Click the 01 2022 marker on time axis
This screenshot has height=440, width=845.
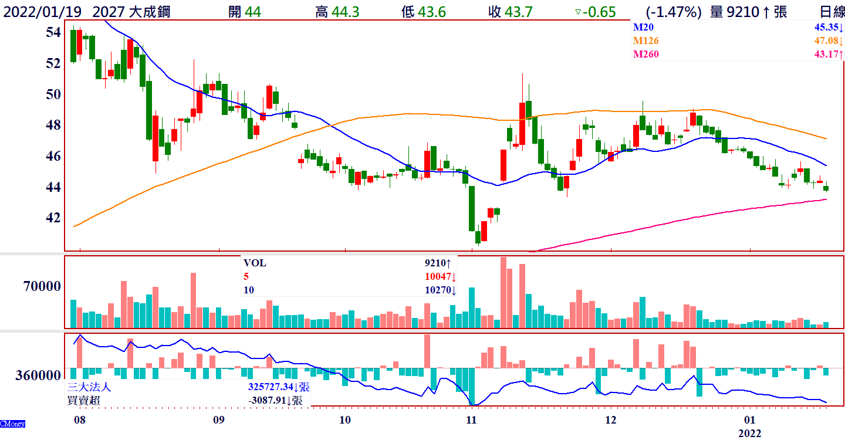coord(749,427)
